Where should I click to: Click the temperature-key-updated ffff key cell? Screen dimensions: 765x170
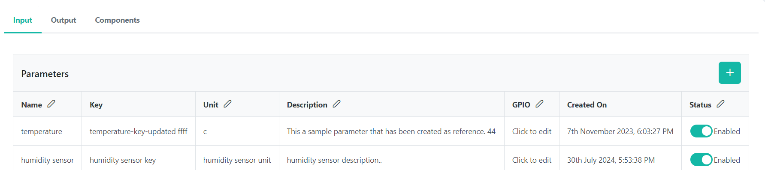click(139, 131)
